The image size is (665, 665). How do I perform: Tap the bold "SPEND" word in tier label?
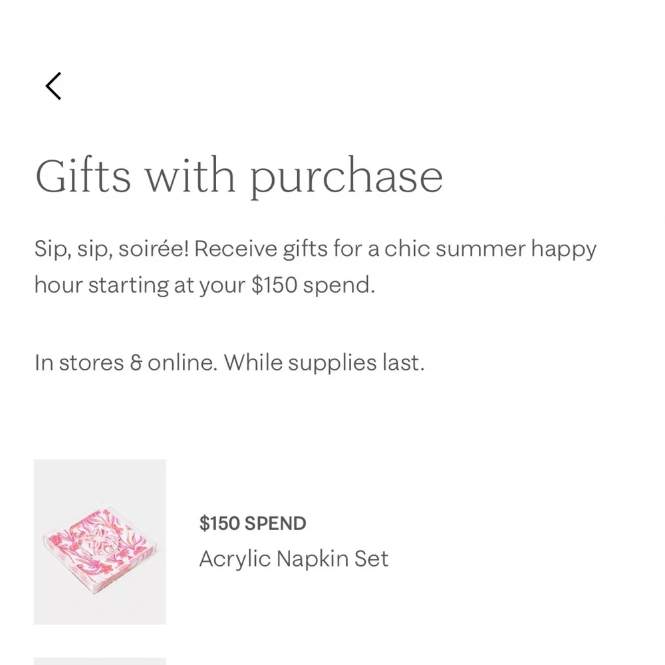pyautogui.click(x=275, y=524)
